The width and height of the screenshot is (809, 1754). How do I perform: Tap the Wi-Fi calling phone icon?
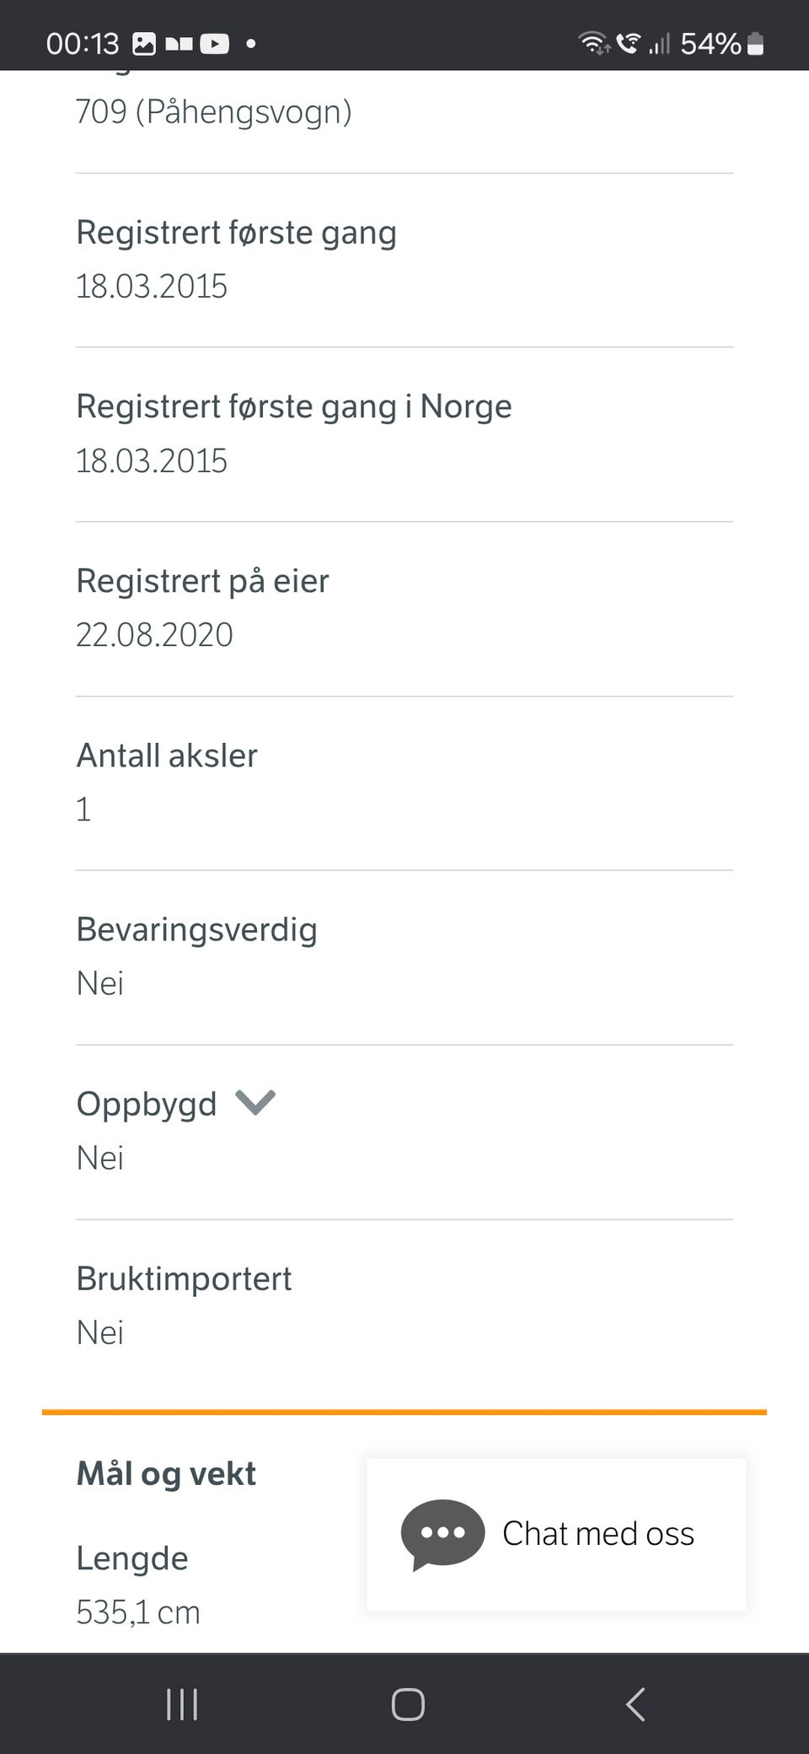click(628, 42)
